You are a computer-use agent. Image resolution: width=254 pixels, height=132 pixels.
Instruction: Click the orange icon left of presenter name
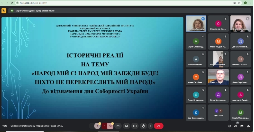pyautogui.click(x=4, y=11)
